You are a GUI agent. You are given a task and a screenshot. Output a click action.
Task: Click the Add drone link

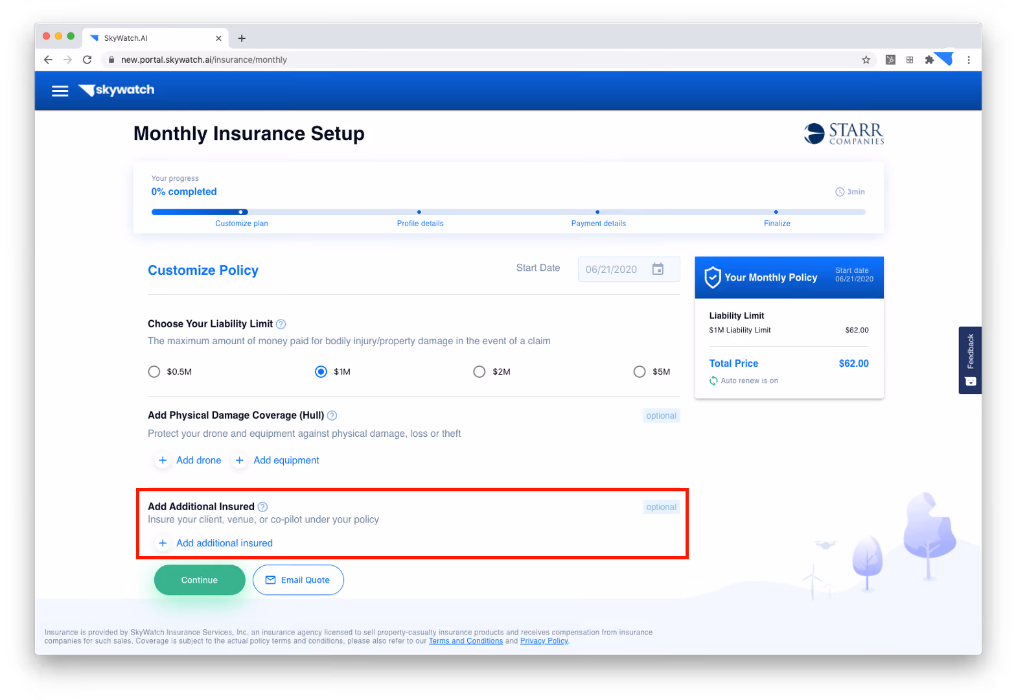(x=199, y=460)
